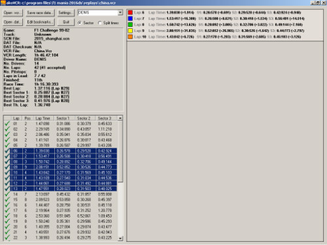
Task: Click the green checkmark for lap 18
Action: (x=7, y=216)
